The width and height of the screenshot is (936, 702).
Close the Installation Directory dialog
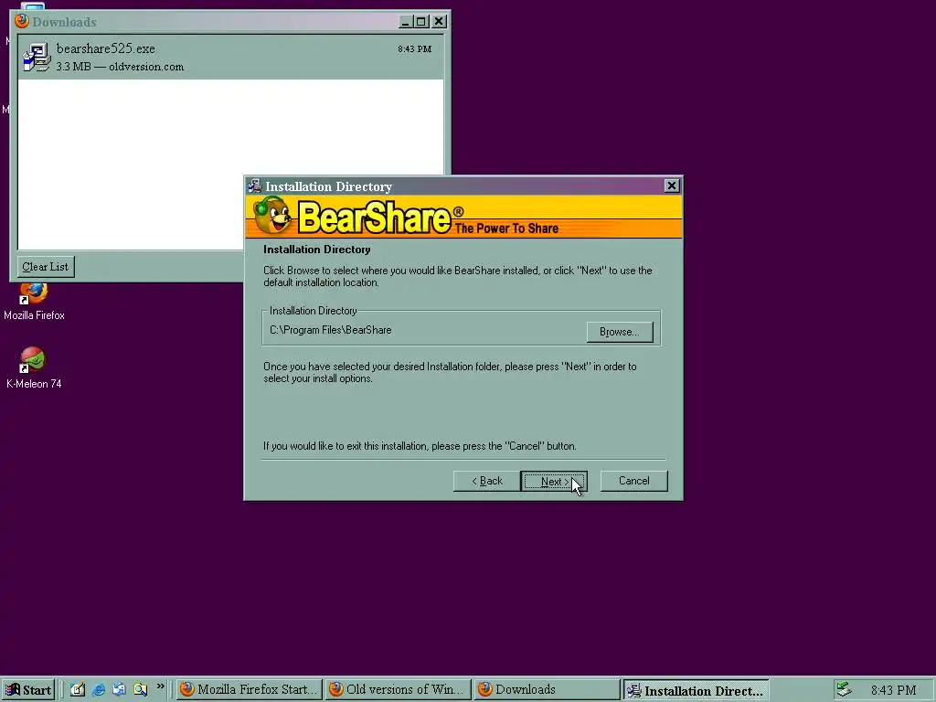pyautogui.click(x=672, y=186)
